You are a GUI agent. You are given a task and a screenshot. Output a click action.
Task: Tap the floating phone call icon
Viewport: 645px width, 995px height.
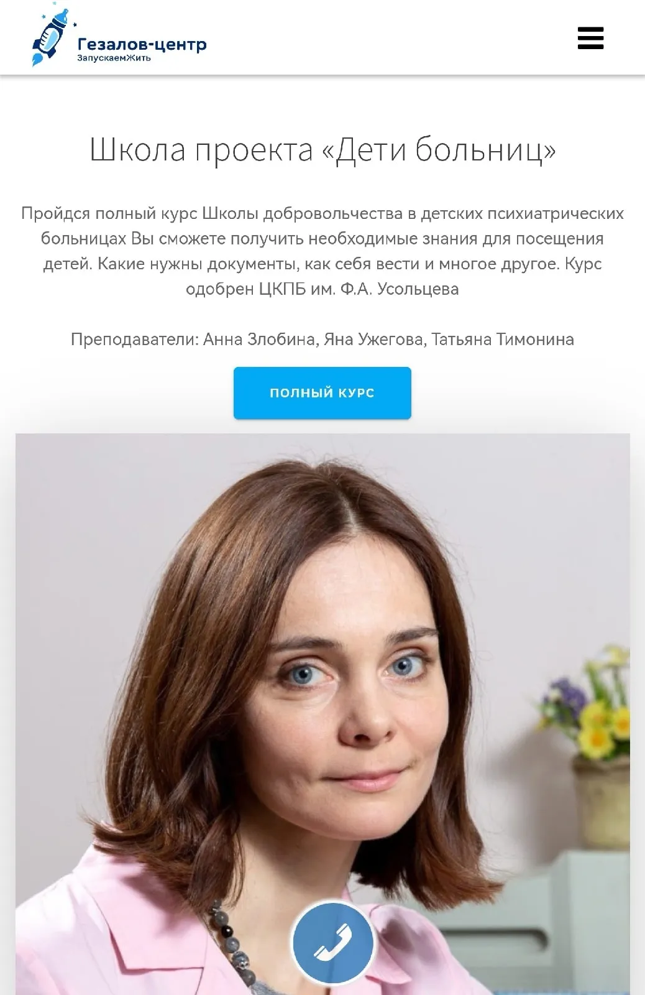[x=332, y=943]
